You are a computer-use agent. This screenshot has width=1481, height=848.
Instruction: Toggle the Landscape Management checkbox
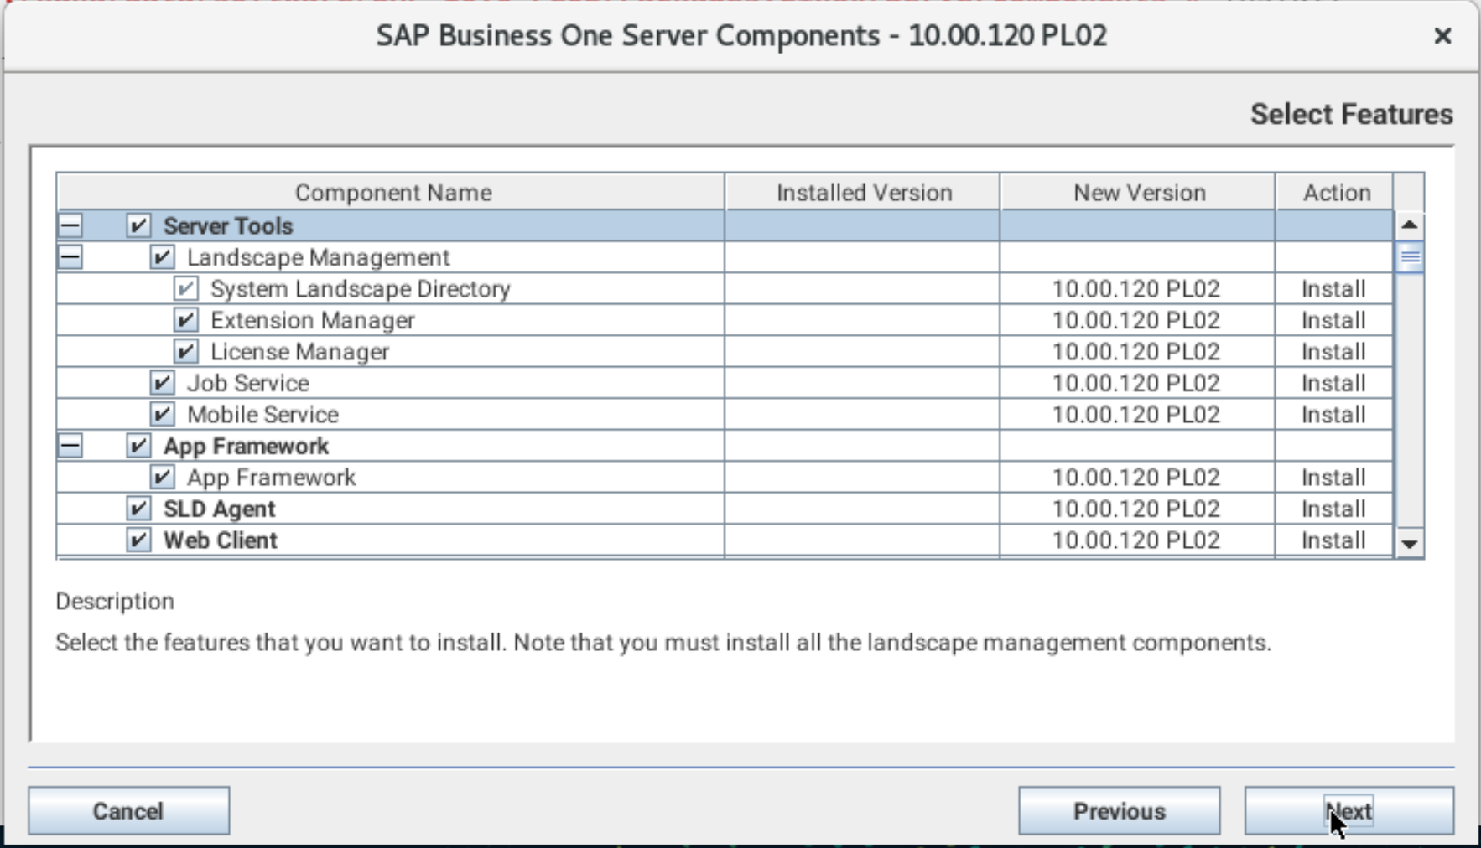162,257
